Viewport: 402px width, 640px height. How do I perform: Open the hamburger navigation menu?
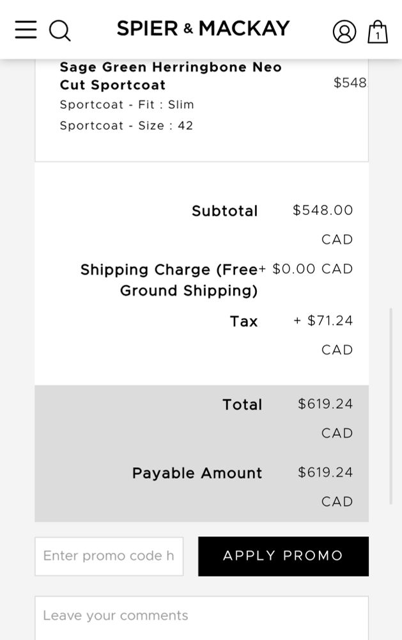26,30
